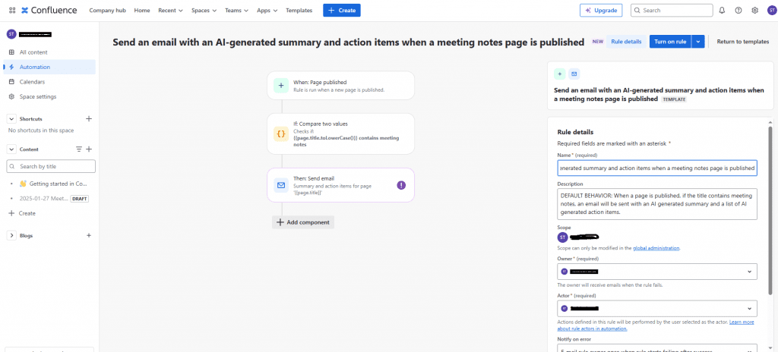Open the Content filter icon

click(x=78, y=149)
